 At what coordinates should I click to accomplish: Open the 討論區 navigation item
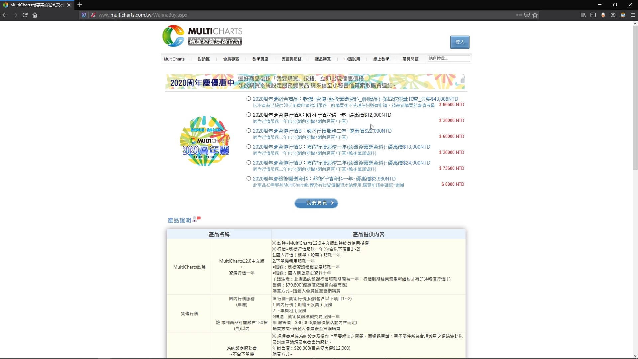204,59
